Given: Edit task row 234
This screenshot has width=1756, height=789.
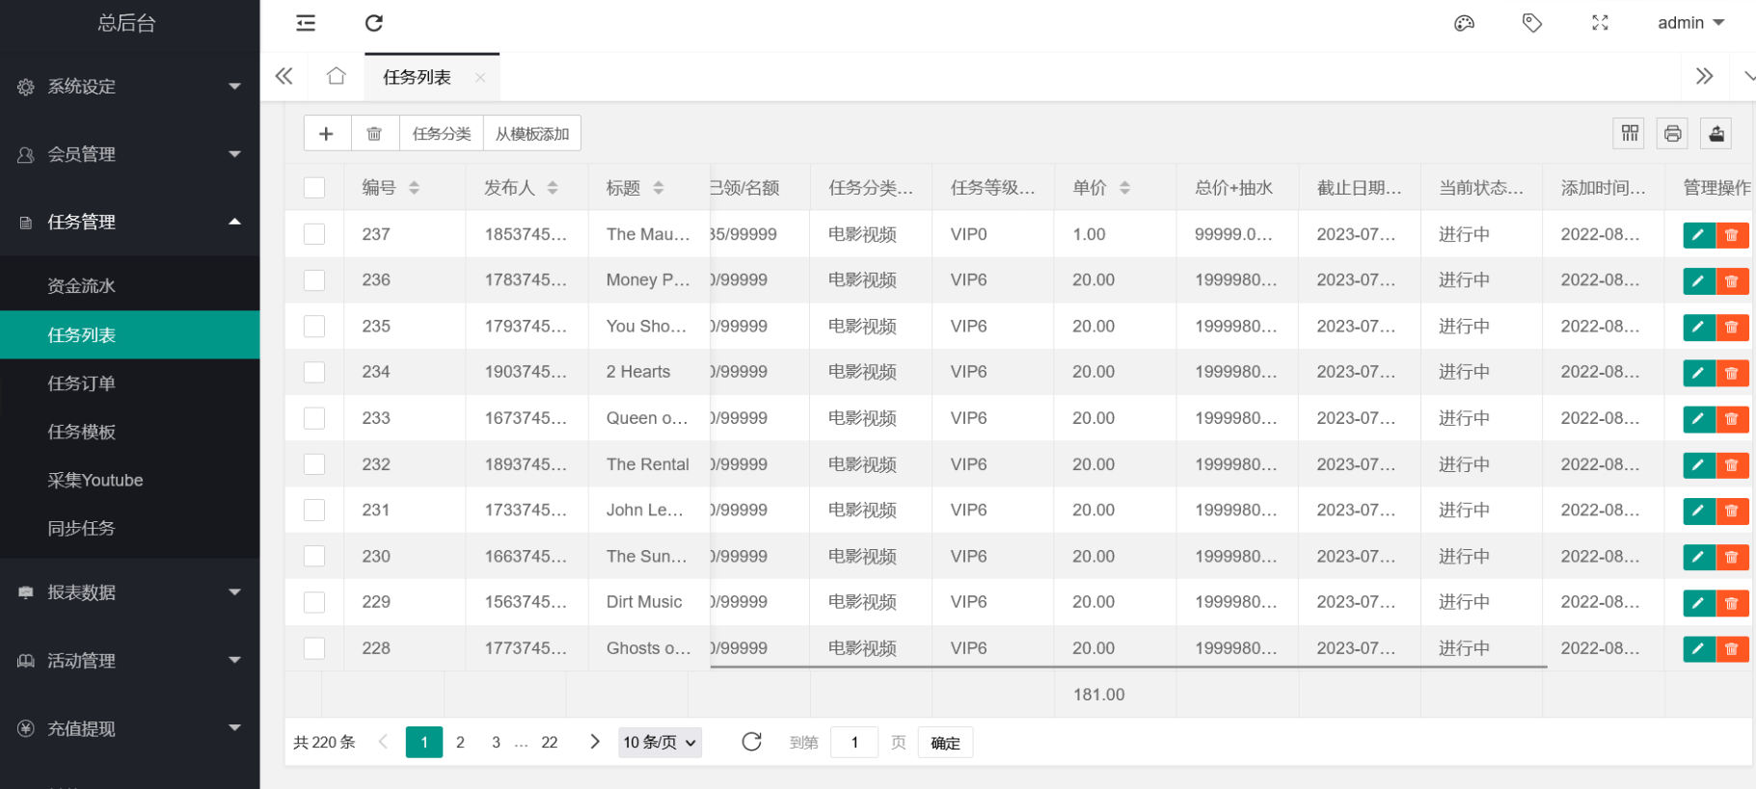Looking at the screenshot, I should pos(1698,373).
